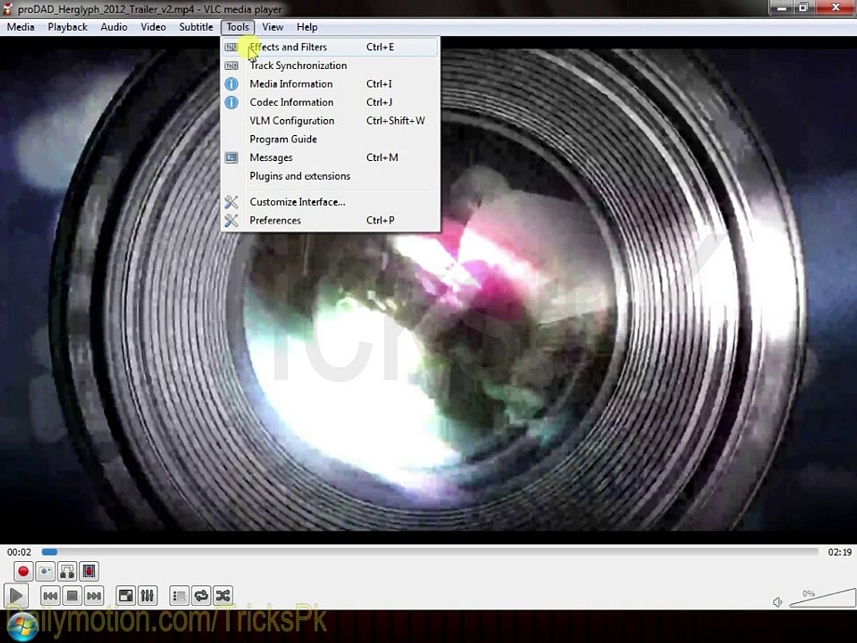
Task: Toggle the playlist view button
Action: pos(179,595)
